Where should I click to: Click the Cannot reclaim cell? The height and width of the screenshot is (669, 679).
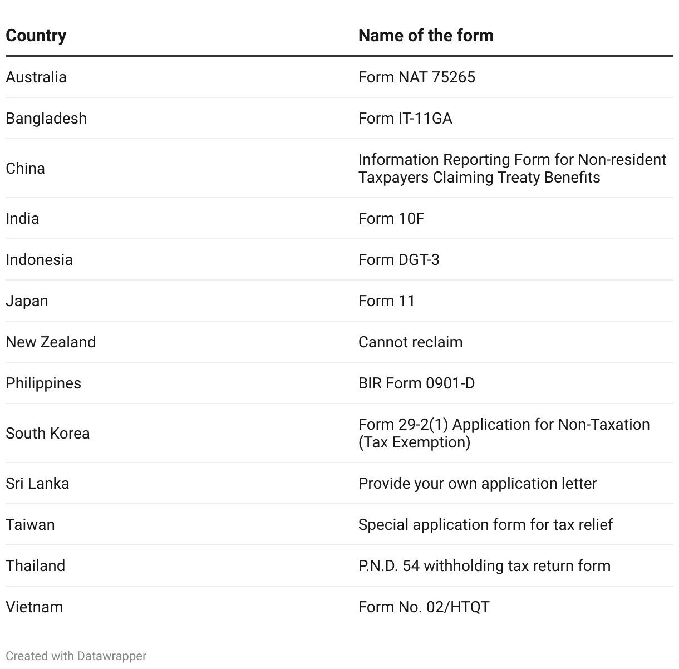410,342
